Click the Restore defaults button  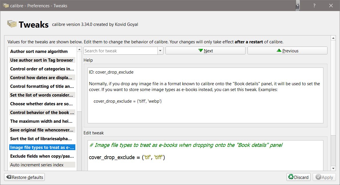[25, 177]
